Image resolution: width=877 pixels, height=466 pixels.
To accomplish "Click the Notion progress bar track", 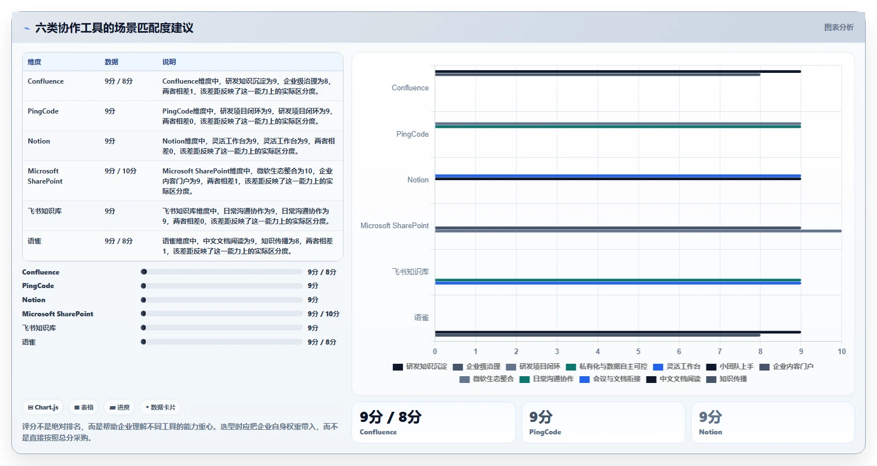I will (222, 300).
